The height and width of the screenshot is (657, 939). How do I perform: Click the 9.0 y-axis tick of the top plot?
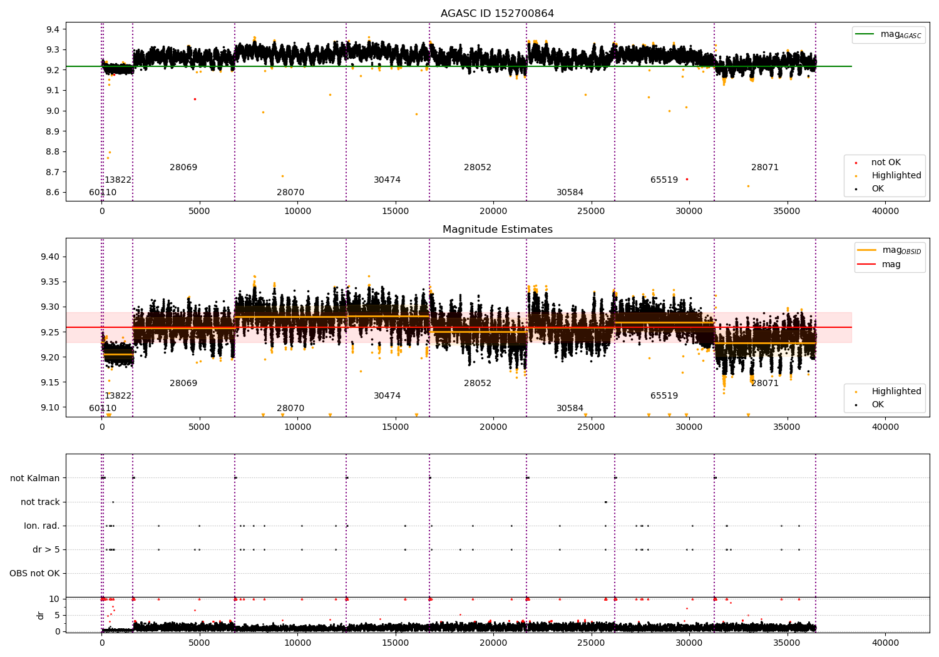(x=53, y=111)
